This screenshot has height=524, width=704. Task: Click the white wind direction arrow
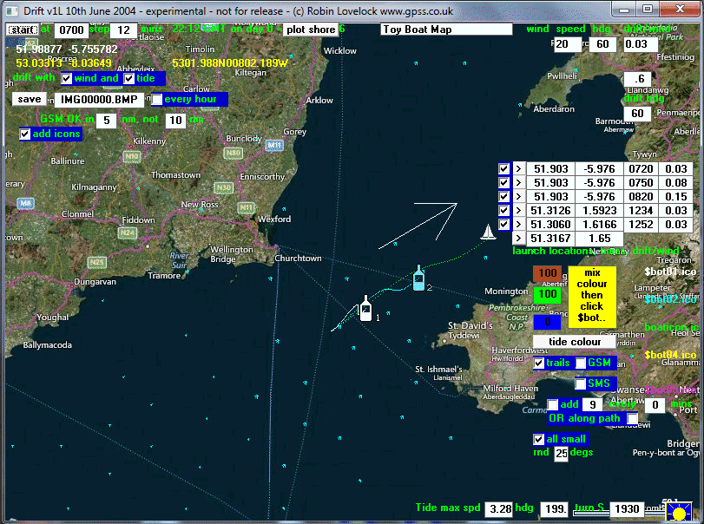[418, 225]
